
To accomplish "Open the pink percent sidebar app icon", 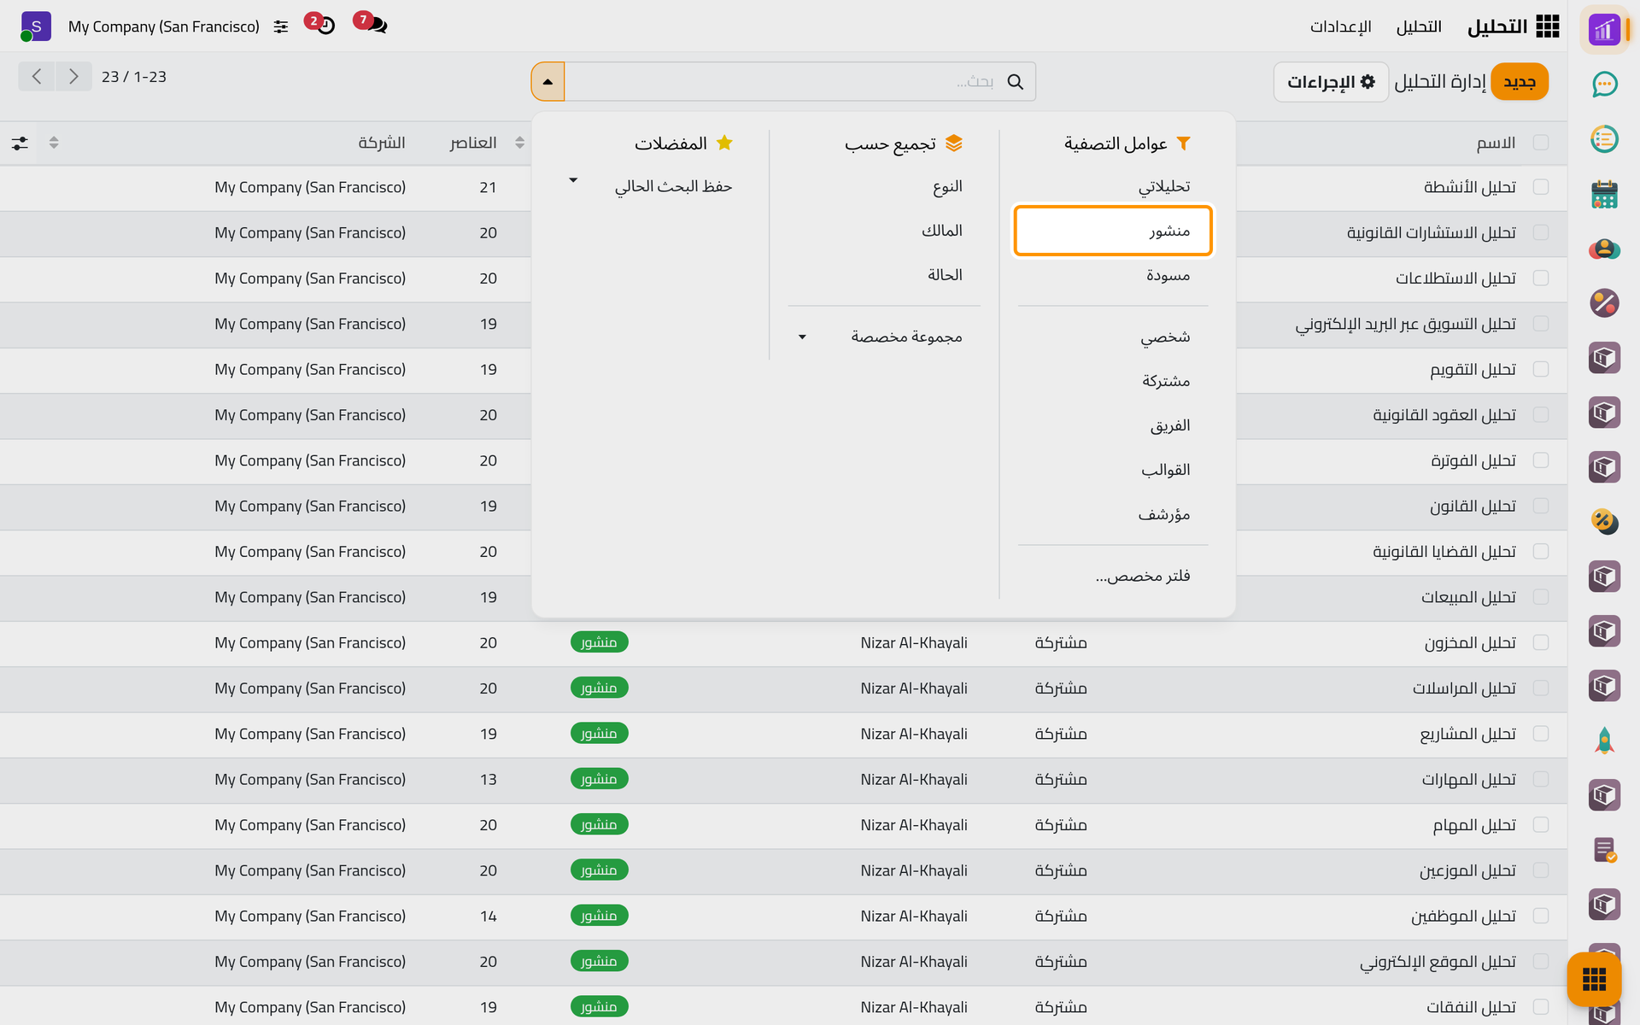I will click(1604, 303).
